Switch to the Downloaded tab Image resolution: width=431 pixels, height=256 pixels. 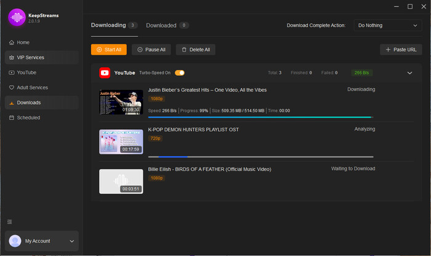click(x=167, y=25)
